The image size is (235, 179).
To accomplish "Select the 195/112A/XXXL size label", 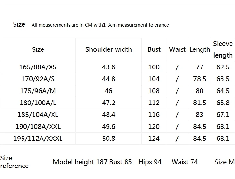I will 38,139.
